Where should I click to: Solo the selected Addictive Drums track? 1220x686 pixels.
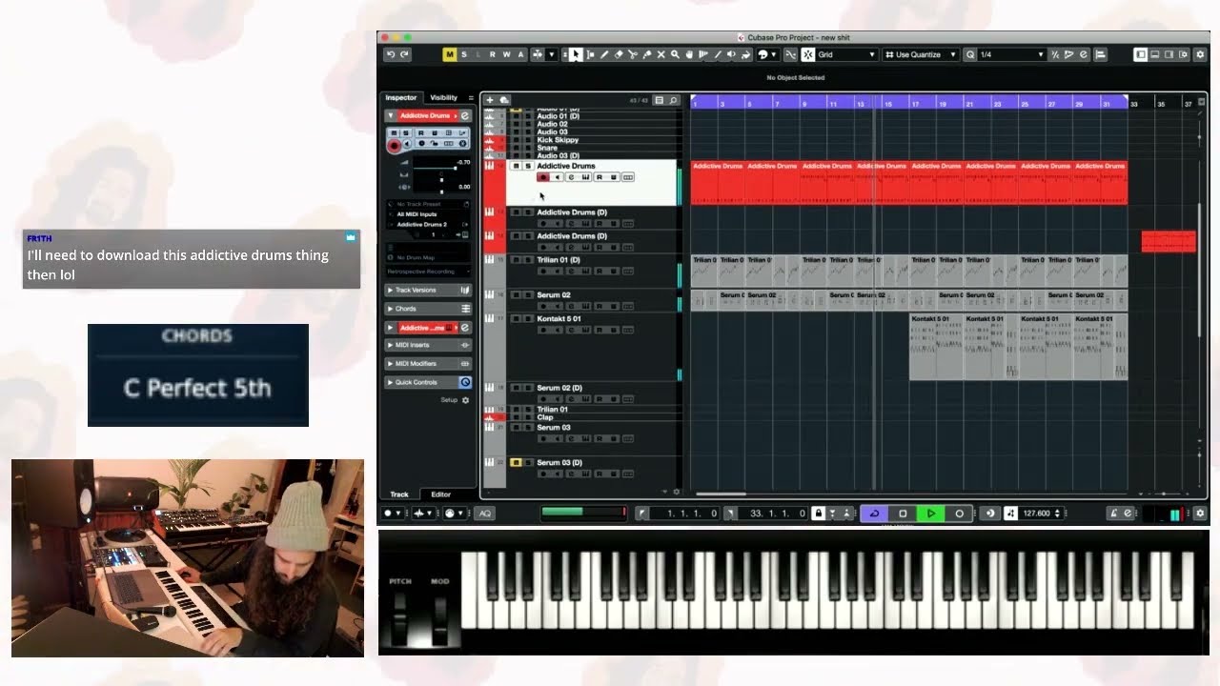[x=528, y=166]
